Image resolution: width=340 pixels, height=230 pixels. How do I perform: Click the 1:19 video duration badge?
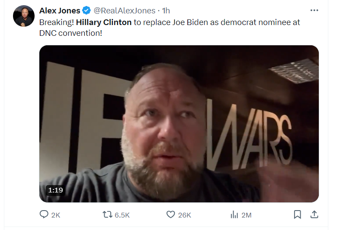coord(55,190)
